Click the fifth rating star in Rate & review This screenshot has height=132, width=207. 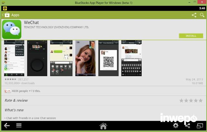coord(201,100)
